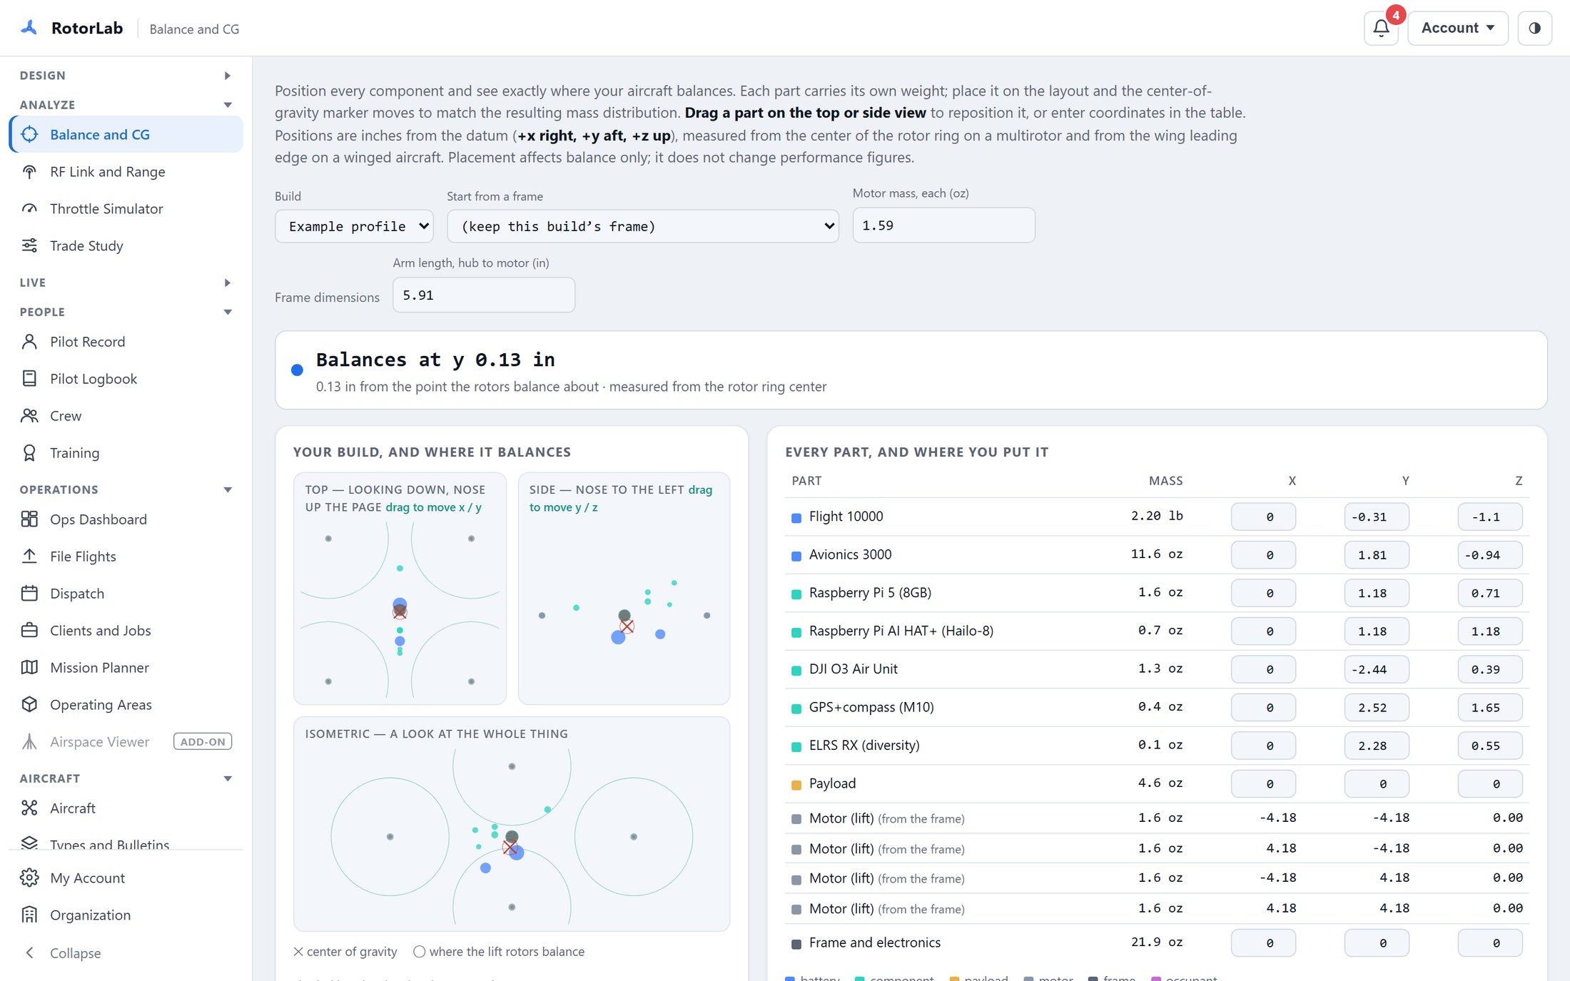Screen dimensions: 1570x981
Task: Click the Motor mass each field
Action: (943, 225)
